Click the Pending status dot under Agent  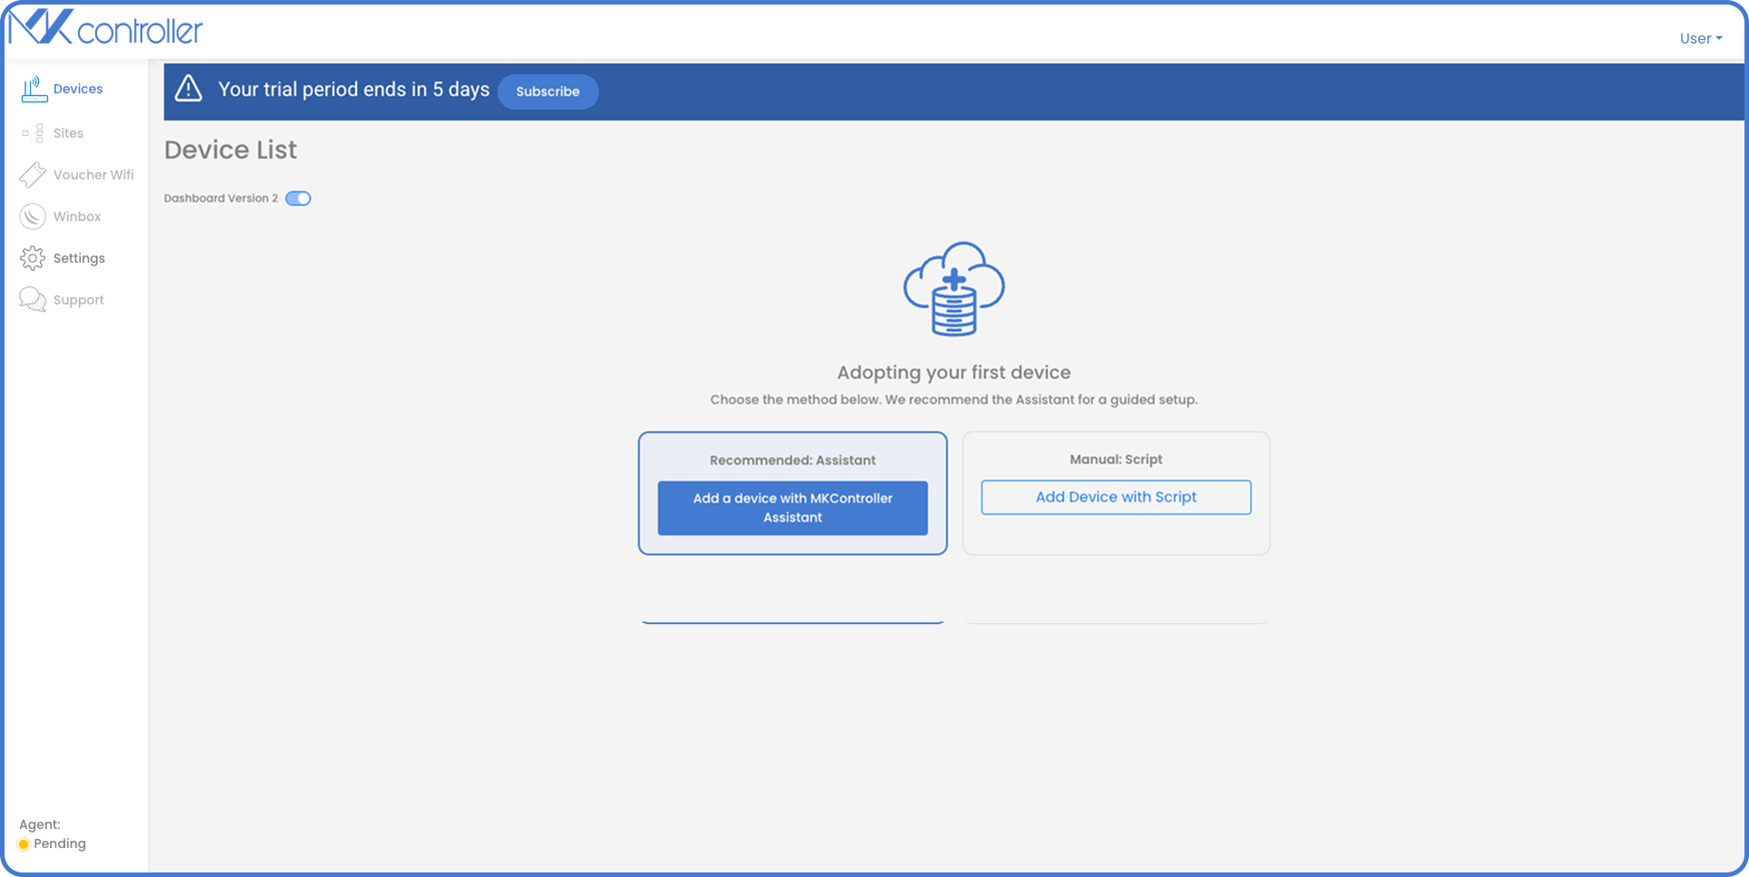(24, 843)
